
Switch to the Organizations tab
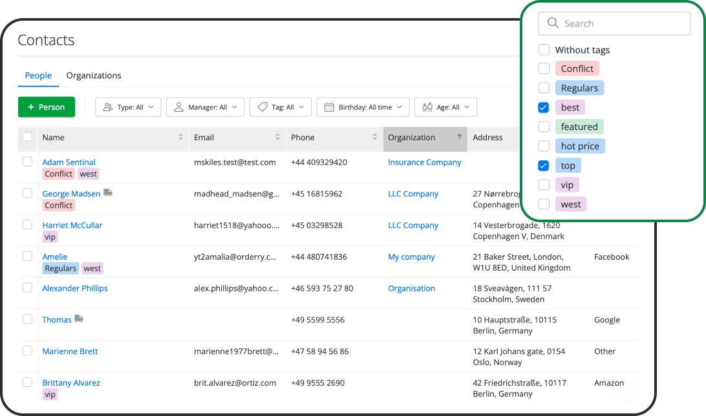(93, 76)
